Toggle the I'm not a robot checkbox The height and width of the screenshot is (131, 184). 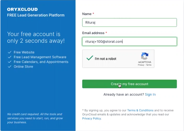coord(90,58)
